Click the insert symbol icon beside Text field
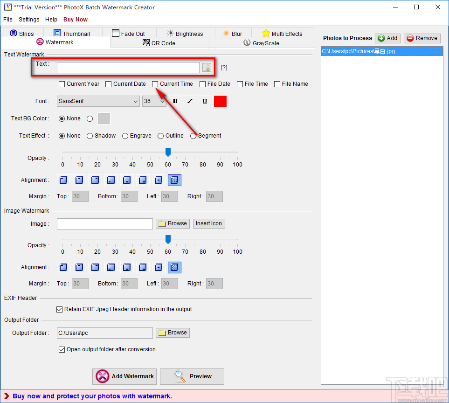The image size is (449, 403). (x=207, y=68)
